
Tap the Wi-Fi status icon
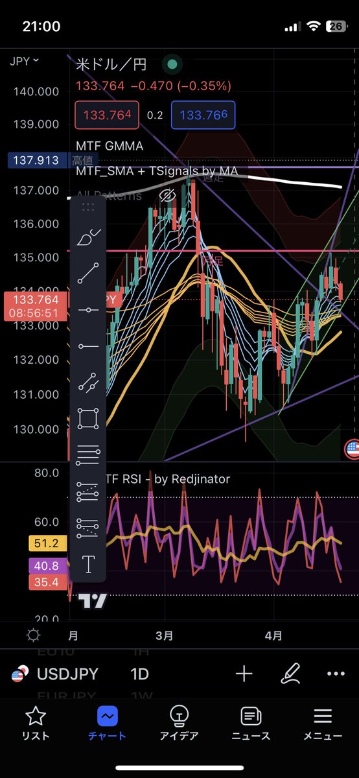[x=314, y=27]
